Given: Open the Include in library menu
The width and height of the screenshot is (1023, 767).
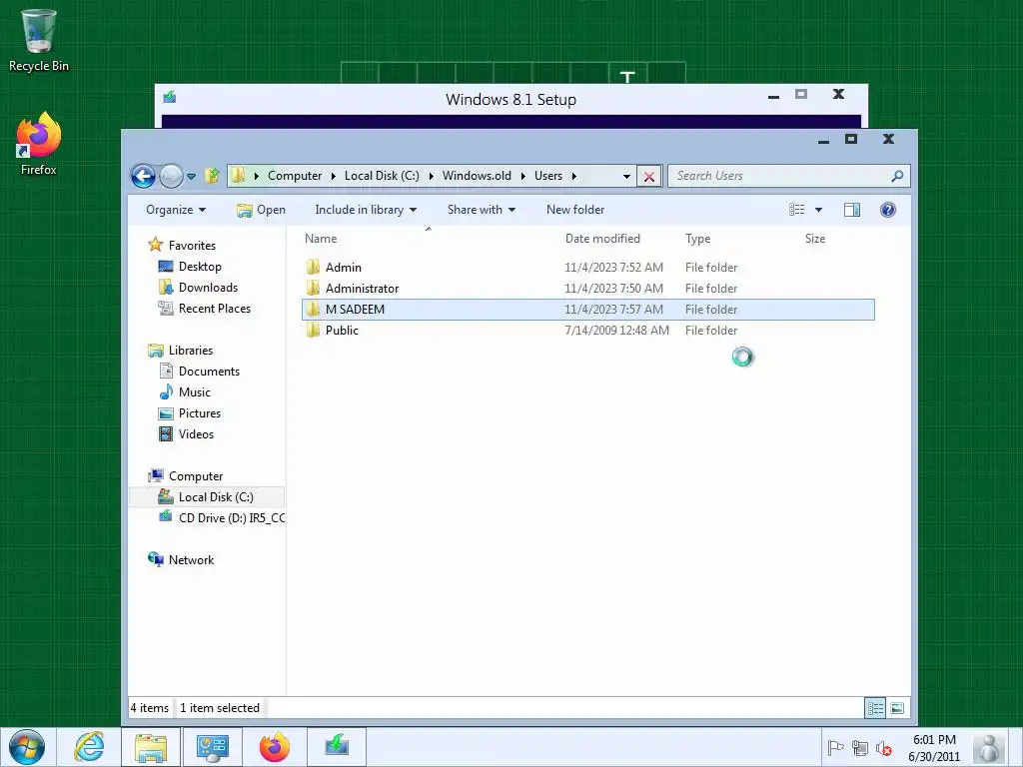Looking at the screenshot, I should tap(366, 210).
